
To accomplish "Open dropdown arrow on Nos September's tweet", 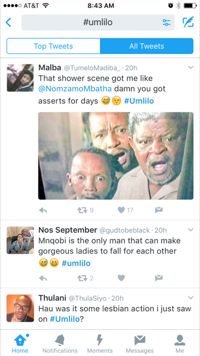I will point(191,230).
